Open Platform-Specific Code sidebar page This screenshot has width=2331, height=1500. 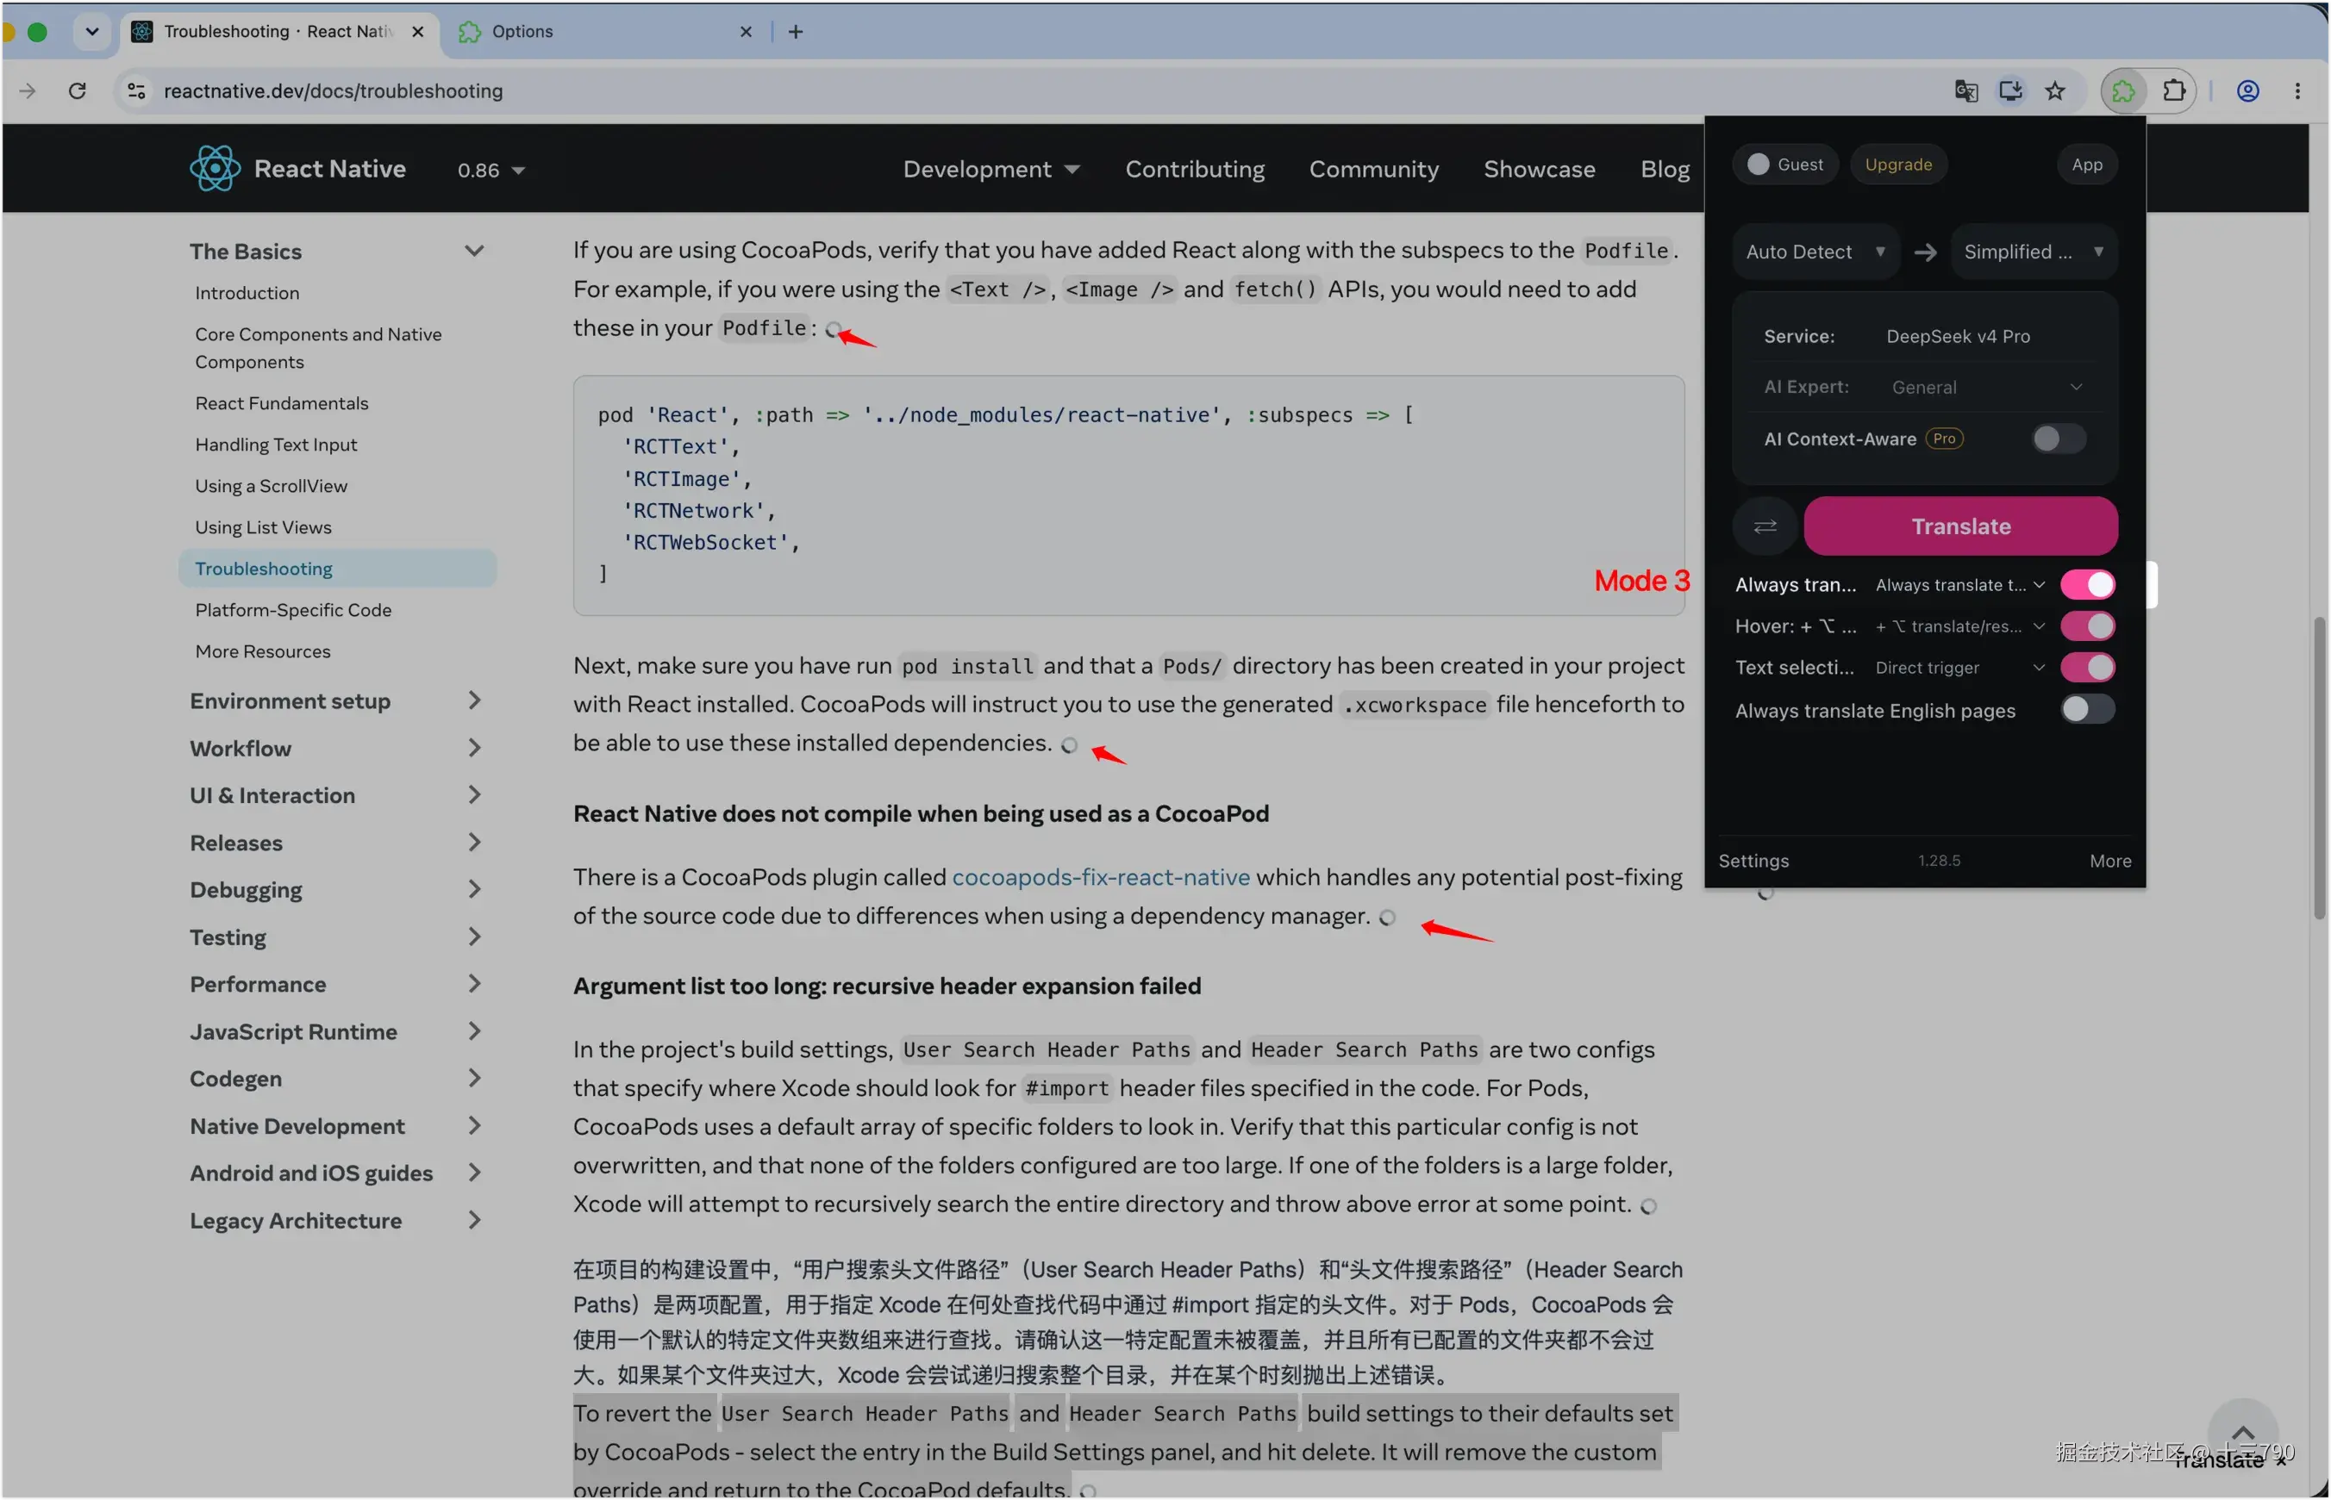click(x=292, y=611)
